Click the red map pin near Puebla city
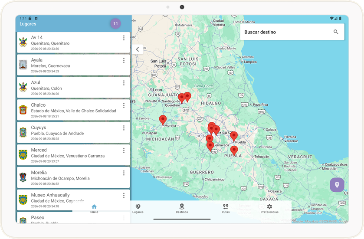The width and height of the screenshot is (364, 239). pos(234,137)
